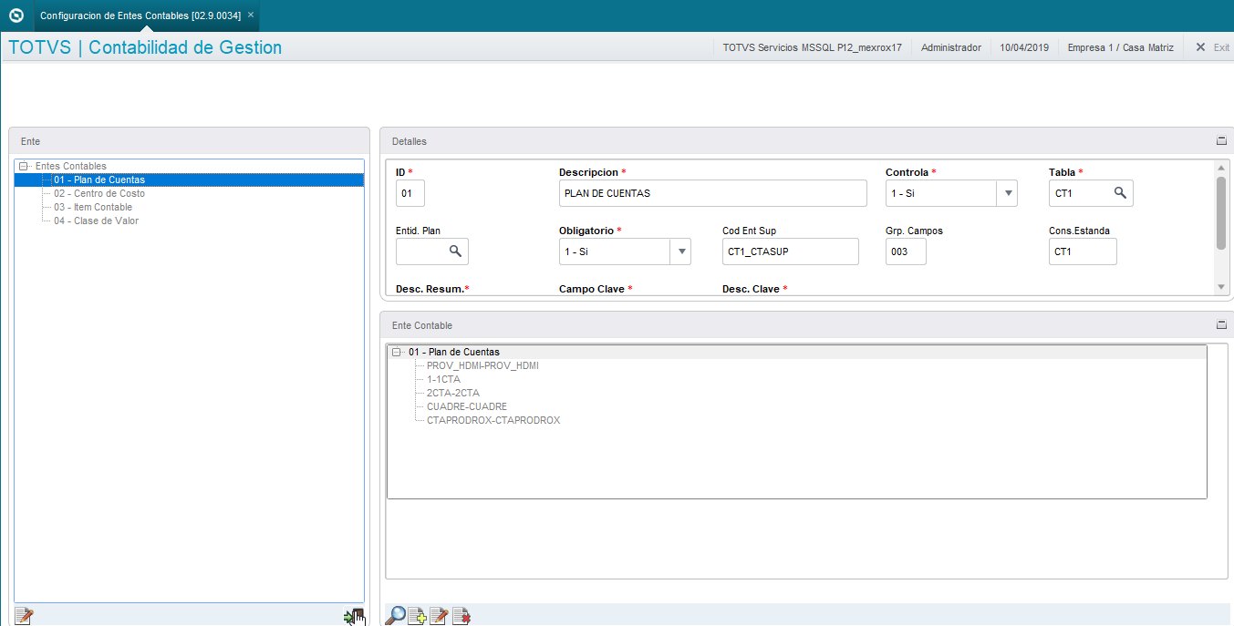Click the ID input field
The height and width of the screenshot is (626, 1234).
click(410, 193)
